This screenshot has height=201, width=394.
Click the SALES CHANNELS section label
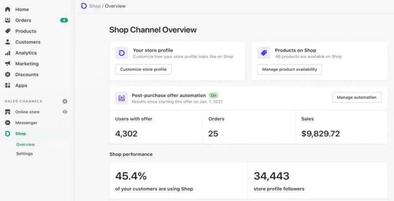[23, 101]
